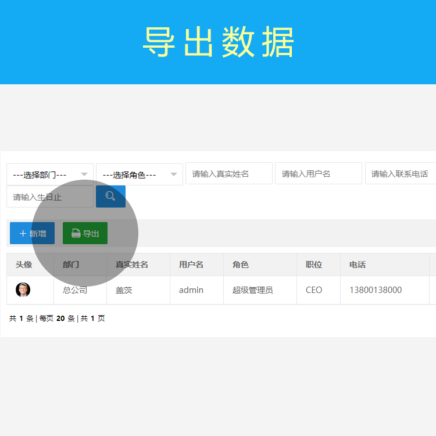Click the 请输入生日止 date field
This screenshot has width=436, height=436.
pos(50,197)
